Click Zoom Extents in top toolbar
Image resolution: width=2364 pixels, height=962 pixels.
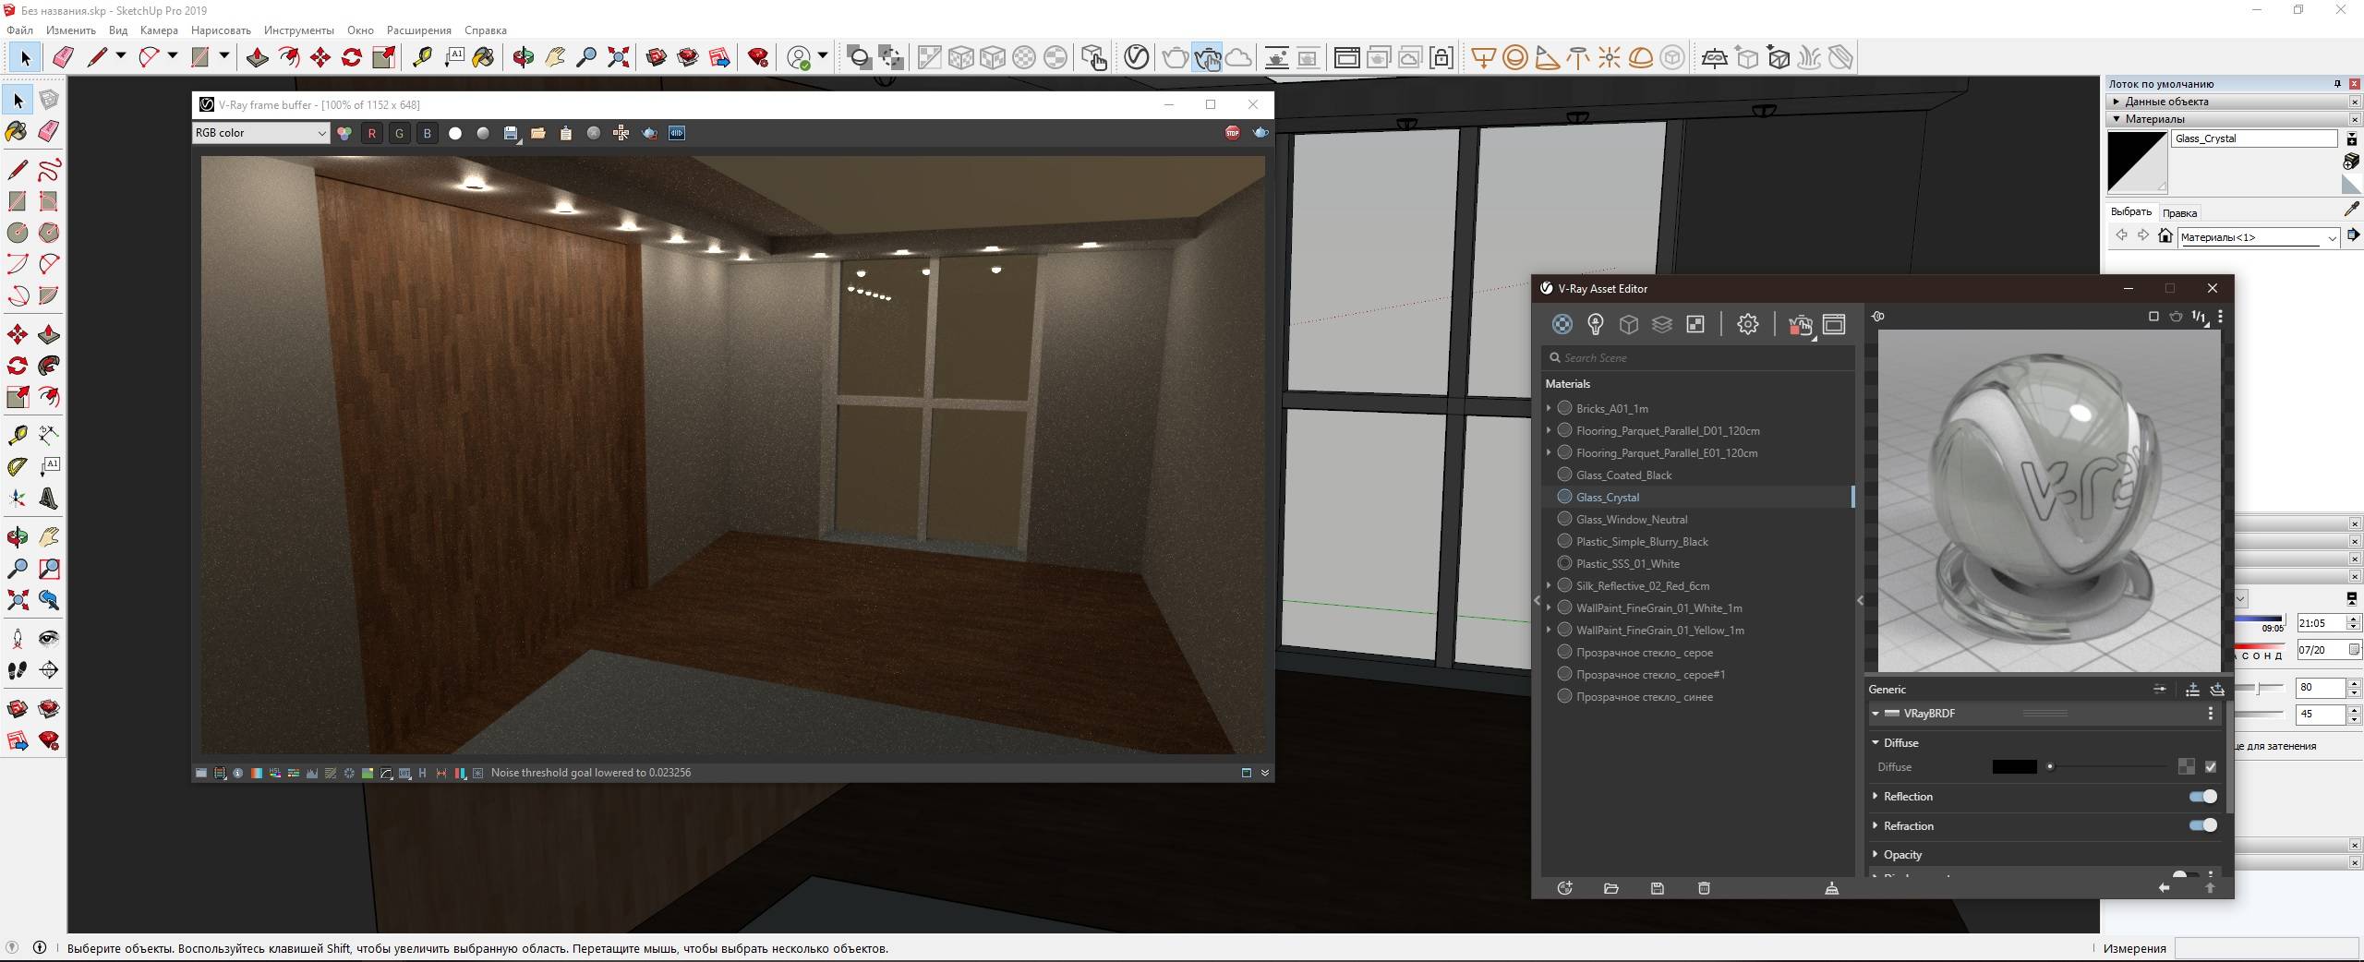(x=619, y=58)
